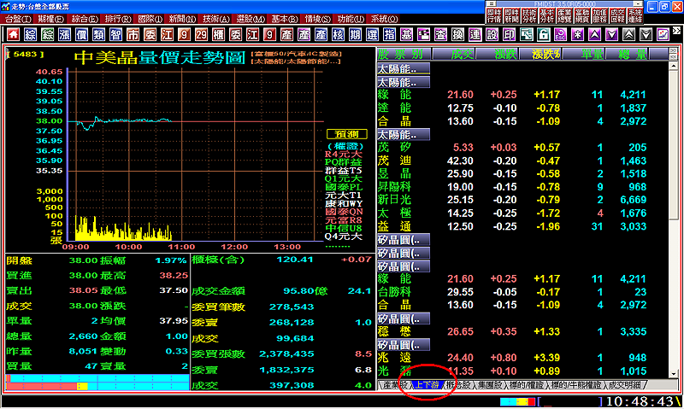The width and height of the screenshot is (684, 409).
Task: Print using the 印 toolbar icon
Action: coord(509,34)
